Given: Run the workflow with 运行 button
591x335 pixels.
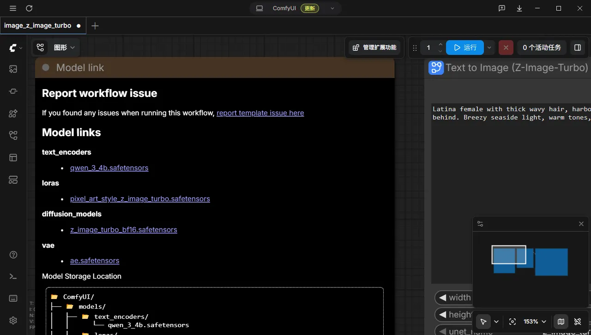Looking at the screenshot, I should coord(465,48).
